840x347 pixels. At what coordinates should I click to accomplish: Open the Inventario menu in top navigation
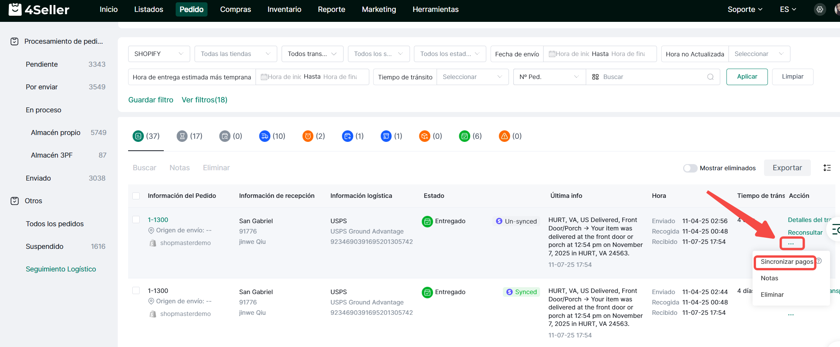click(x=284, y=10)
